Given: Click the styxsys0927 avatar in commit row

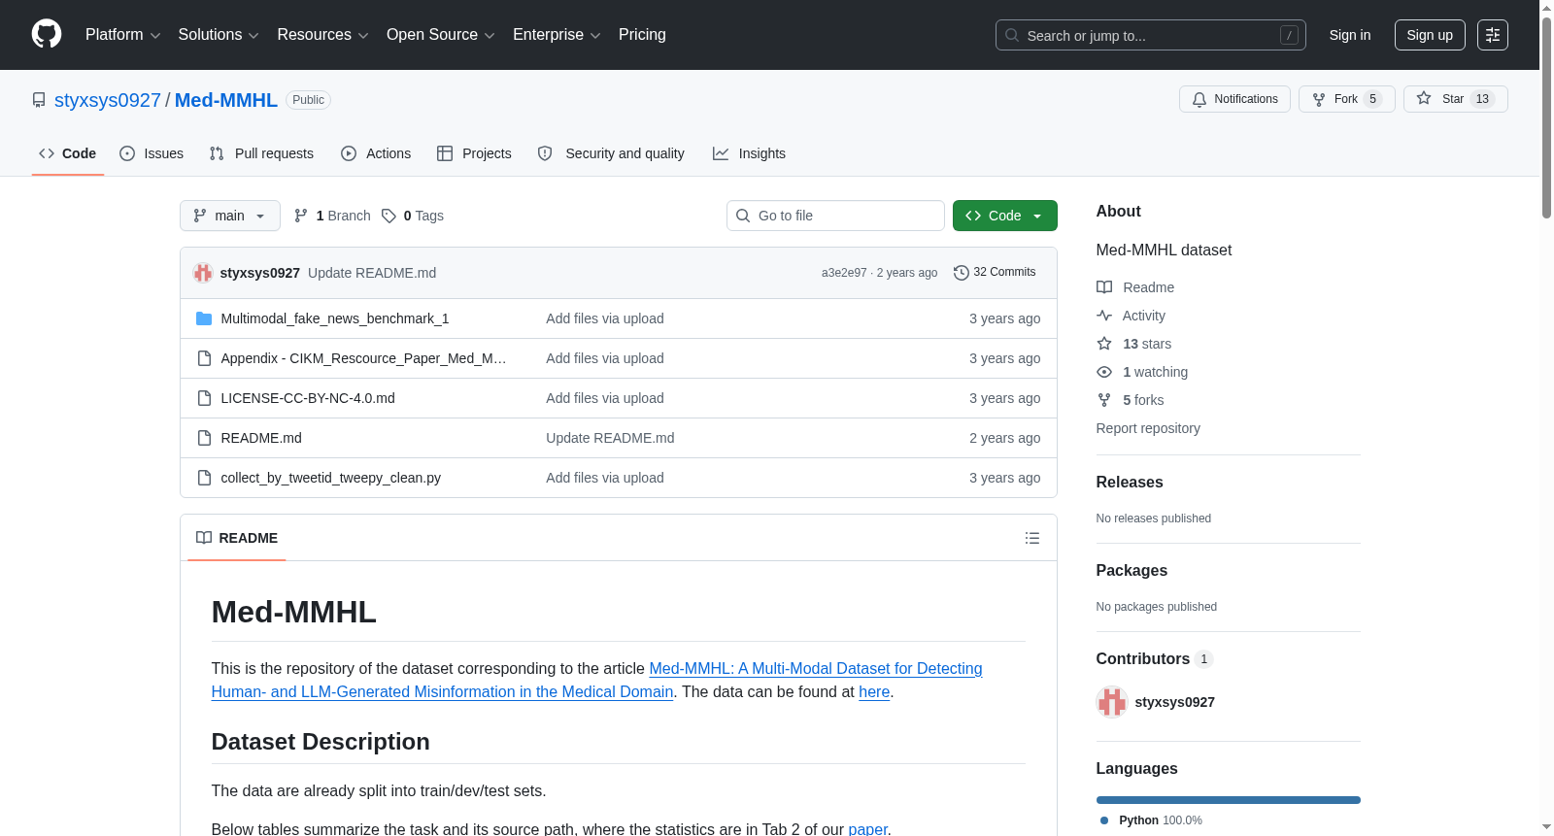Looking at the screenshot, I should [202, 273].
